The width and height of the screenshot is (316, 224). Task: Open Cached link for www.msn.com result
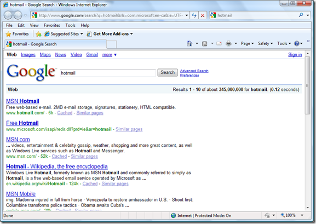[59, 156]
